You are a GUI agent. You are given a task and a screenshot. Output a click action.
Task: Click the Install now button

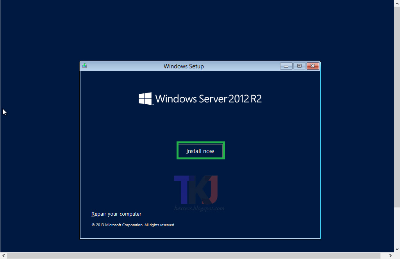(x=200, y=151)
